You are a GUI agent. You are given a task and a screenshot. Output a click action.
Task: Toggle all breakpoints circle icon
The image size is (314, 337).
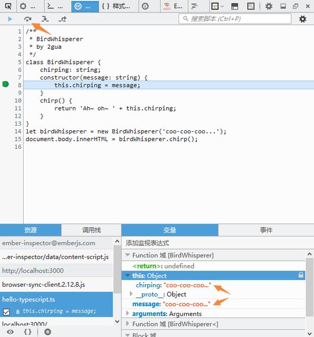pos(48,332)
